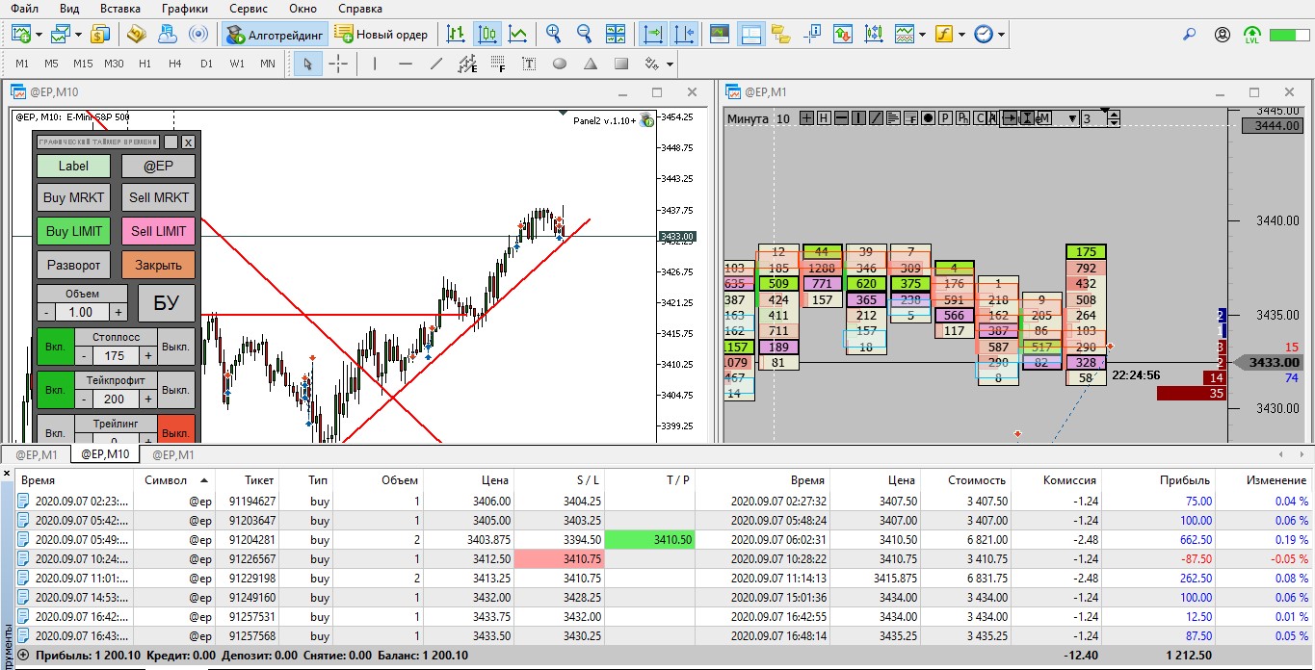Expand the profiles dropdown arrow

tap(78, 35)
